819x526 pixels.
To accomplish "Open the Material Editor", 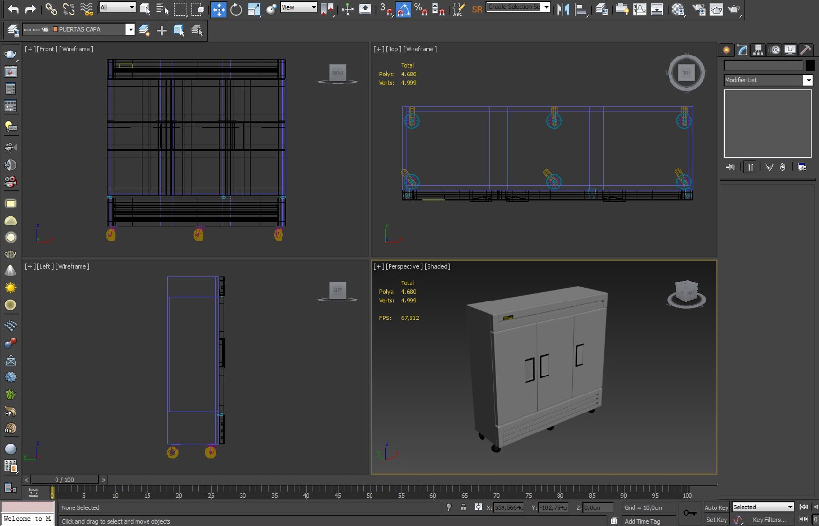I will coord(678,9).
